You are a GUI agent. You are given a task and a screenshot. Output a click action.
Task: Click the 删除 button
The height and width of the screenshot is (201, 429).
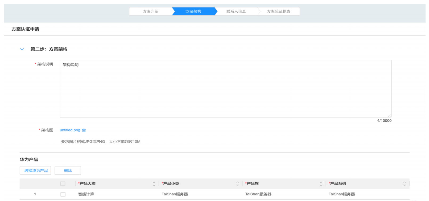point(68,170)
